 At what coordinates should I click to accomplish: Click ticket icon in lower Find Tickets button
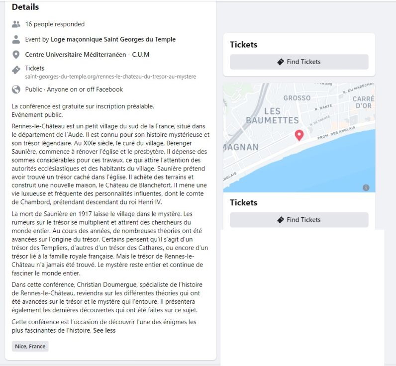click(280, 220)
